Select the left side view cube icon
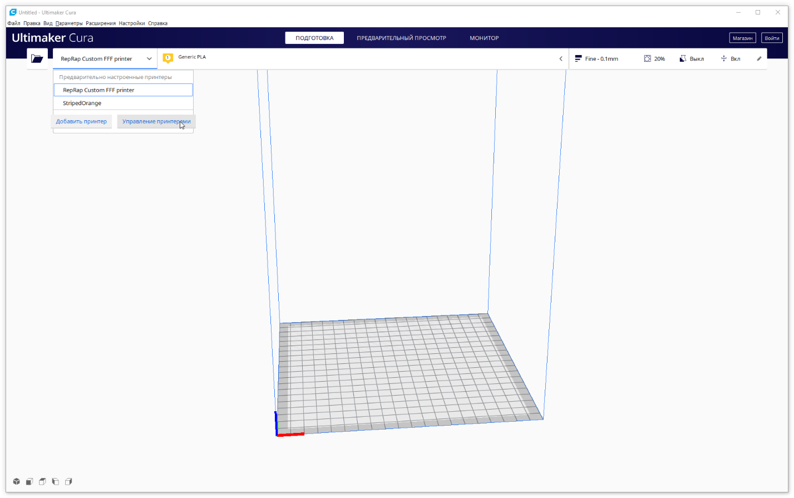The height and width of the screenshot is (498, 794). [56, 481]
